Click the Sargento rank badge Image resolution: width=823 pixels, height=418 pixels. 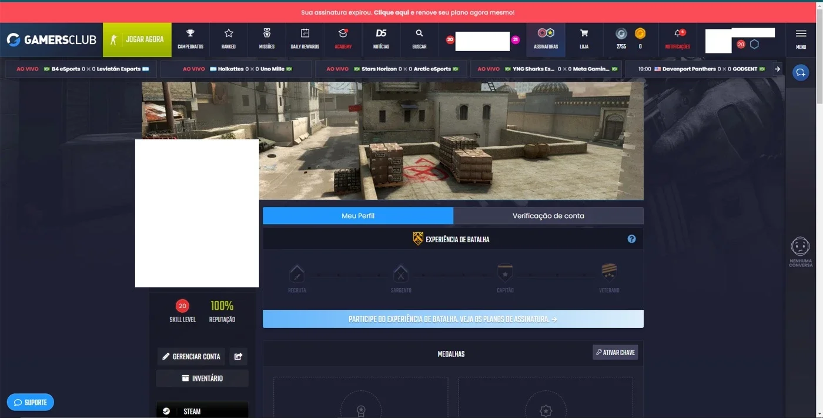click(401, 273)
